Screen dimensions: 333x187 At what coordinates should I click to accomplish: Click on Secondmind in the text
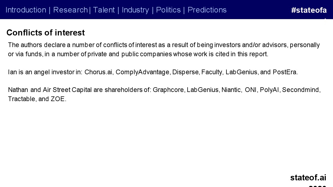click(x=301, y=90)
